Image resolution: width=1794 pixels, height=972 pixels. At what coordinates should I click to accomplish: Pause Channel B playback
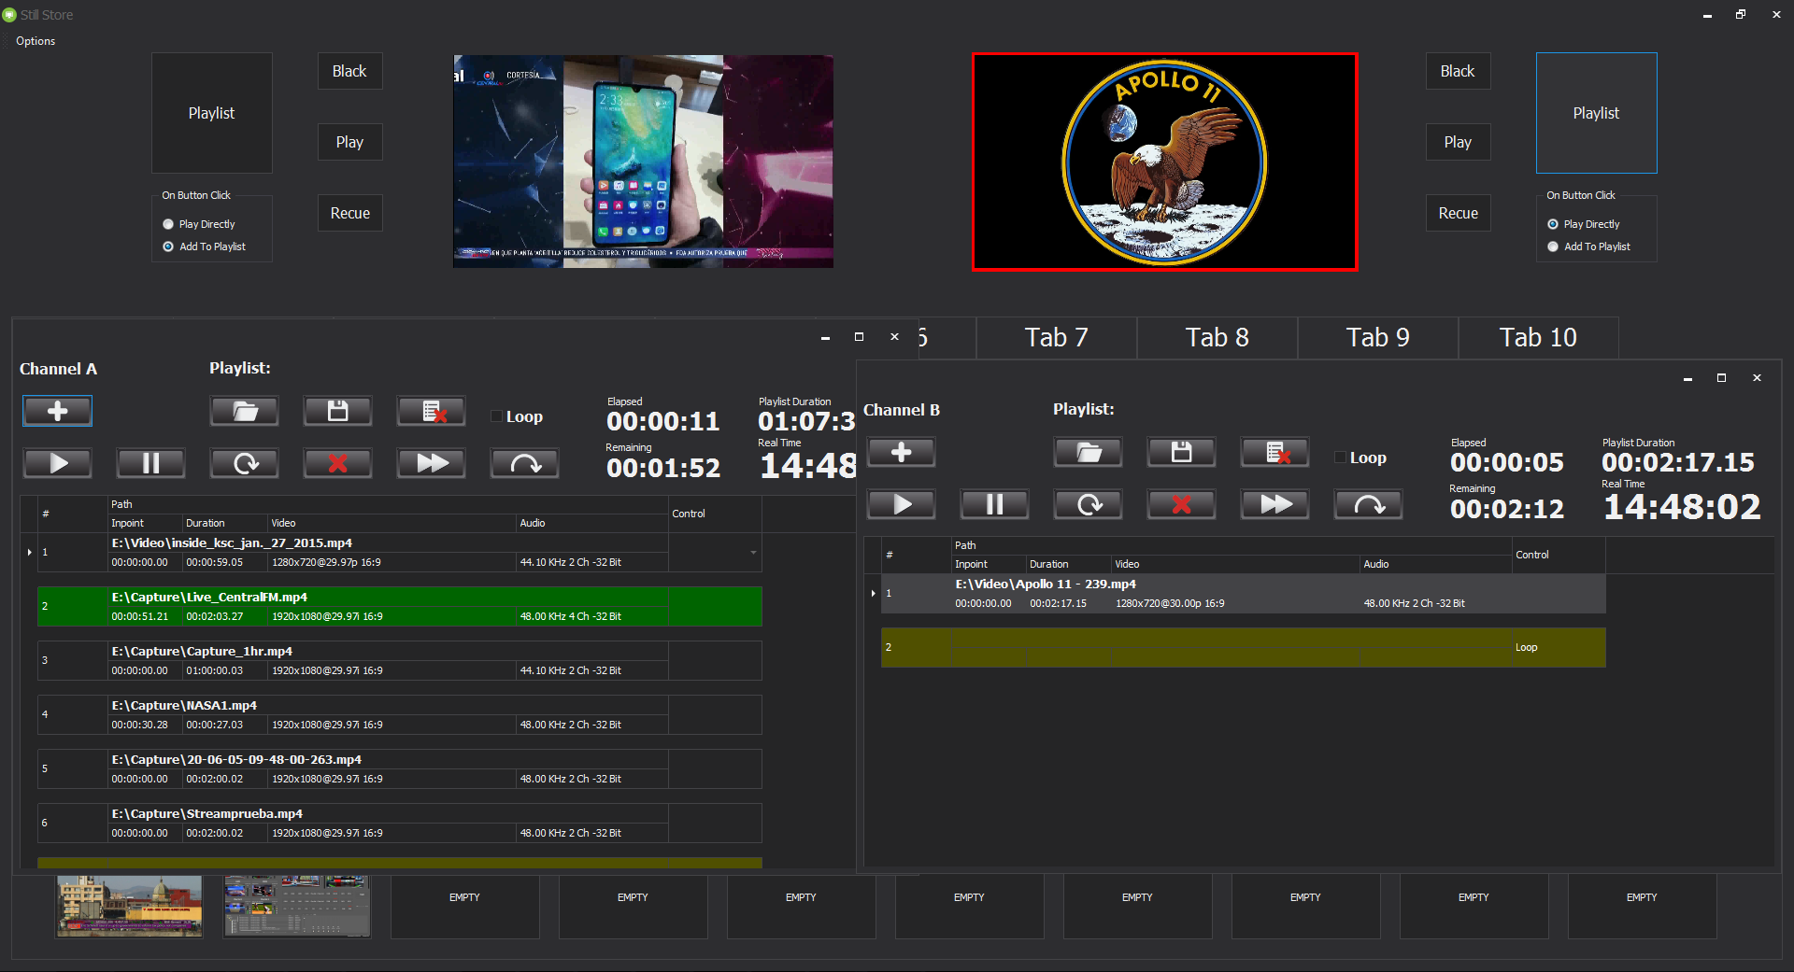[994, 504]
